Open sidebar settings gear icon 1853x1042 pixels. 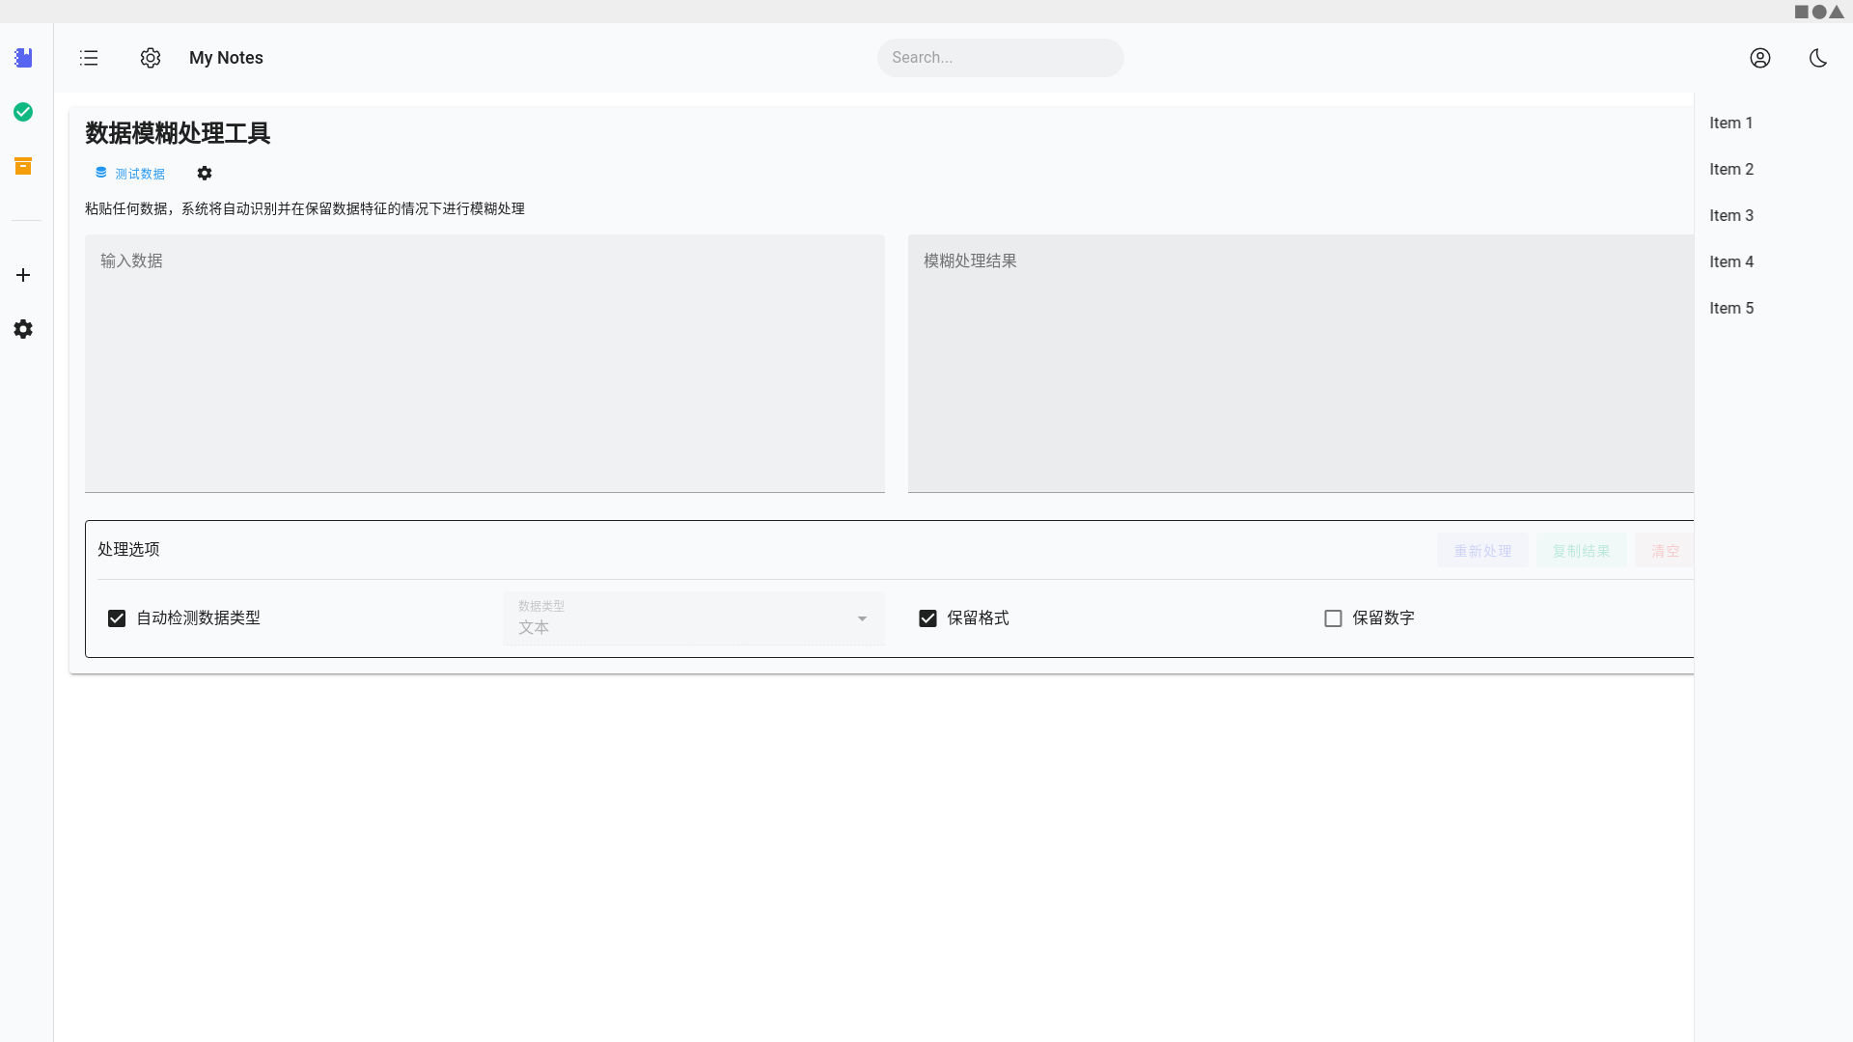(23, 329)
